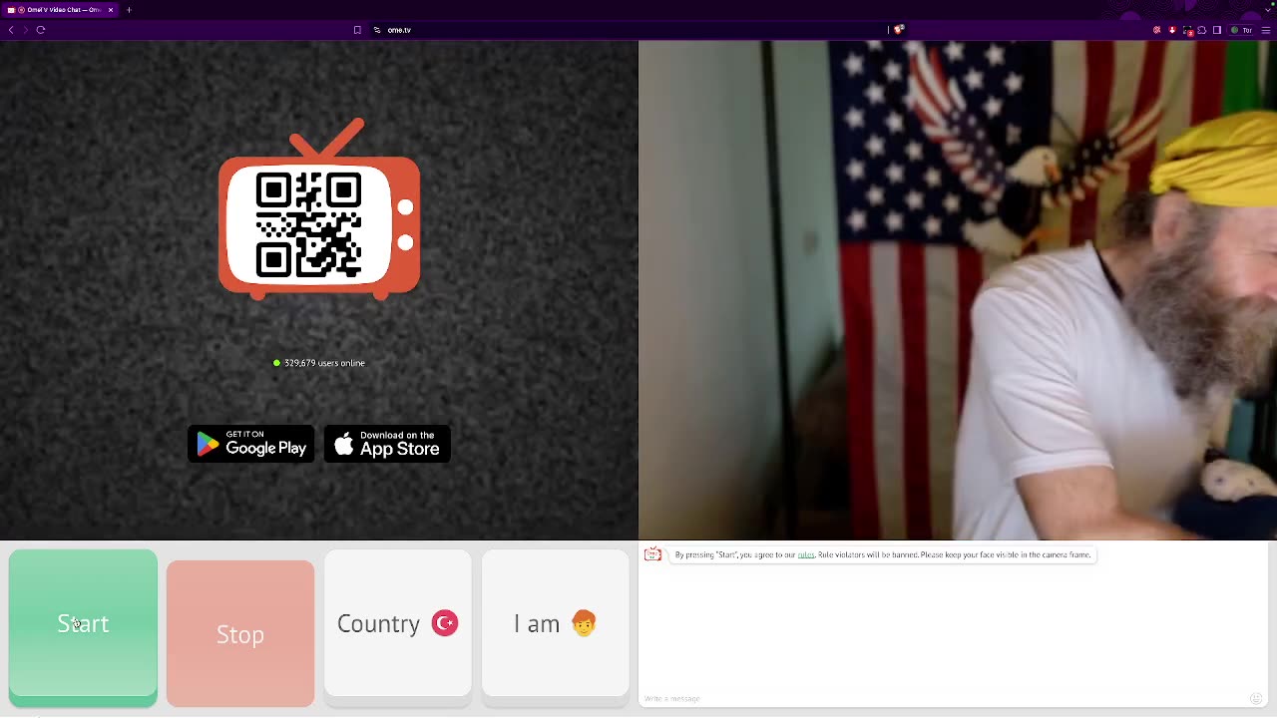The width and height of the screenshot is (1277, 718).
Task: Click the Get it on Google Play badge
Action: click(x=251, y=444)
